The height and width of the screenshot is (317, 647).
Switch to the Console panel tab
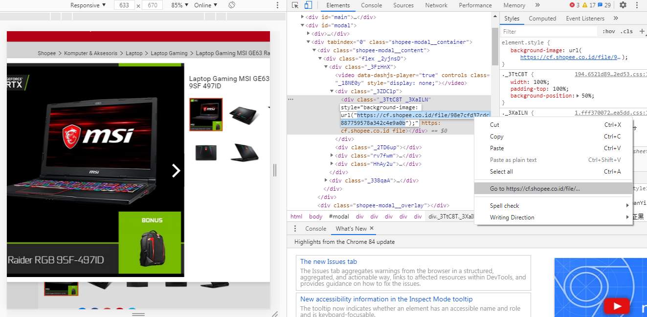point(372,5)
